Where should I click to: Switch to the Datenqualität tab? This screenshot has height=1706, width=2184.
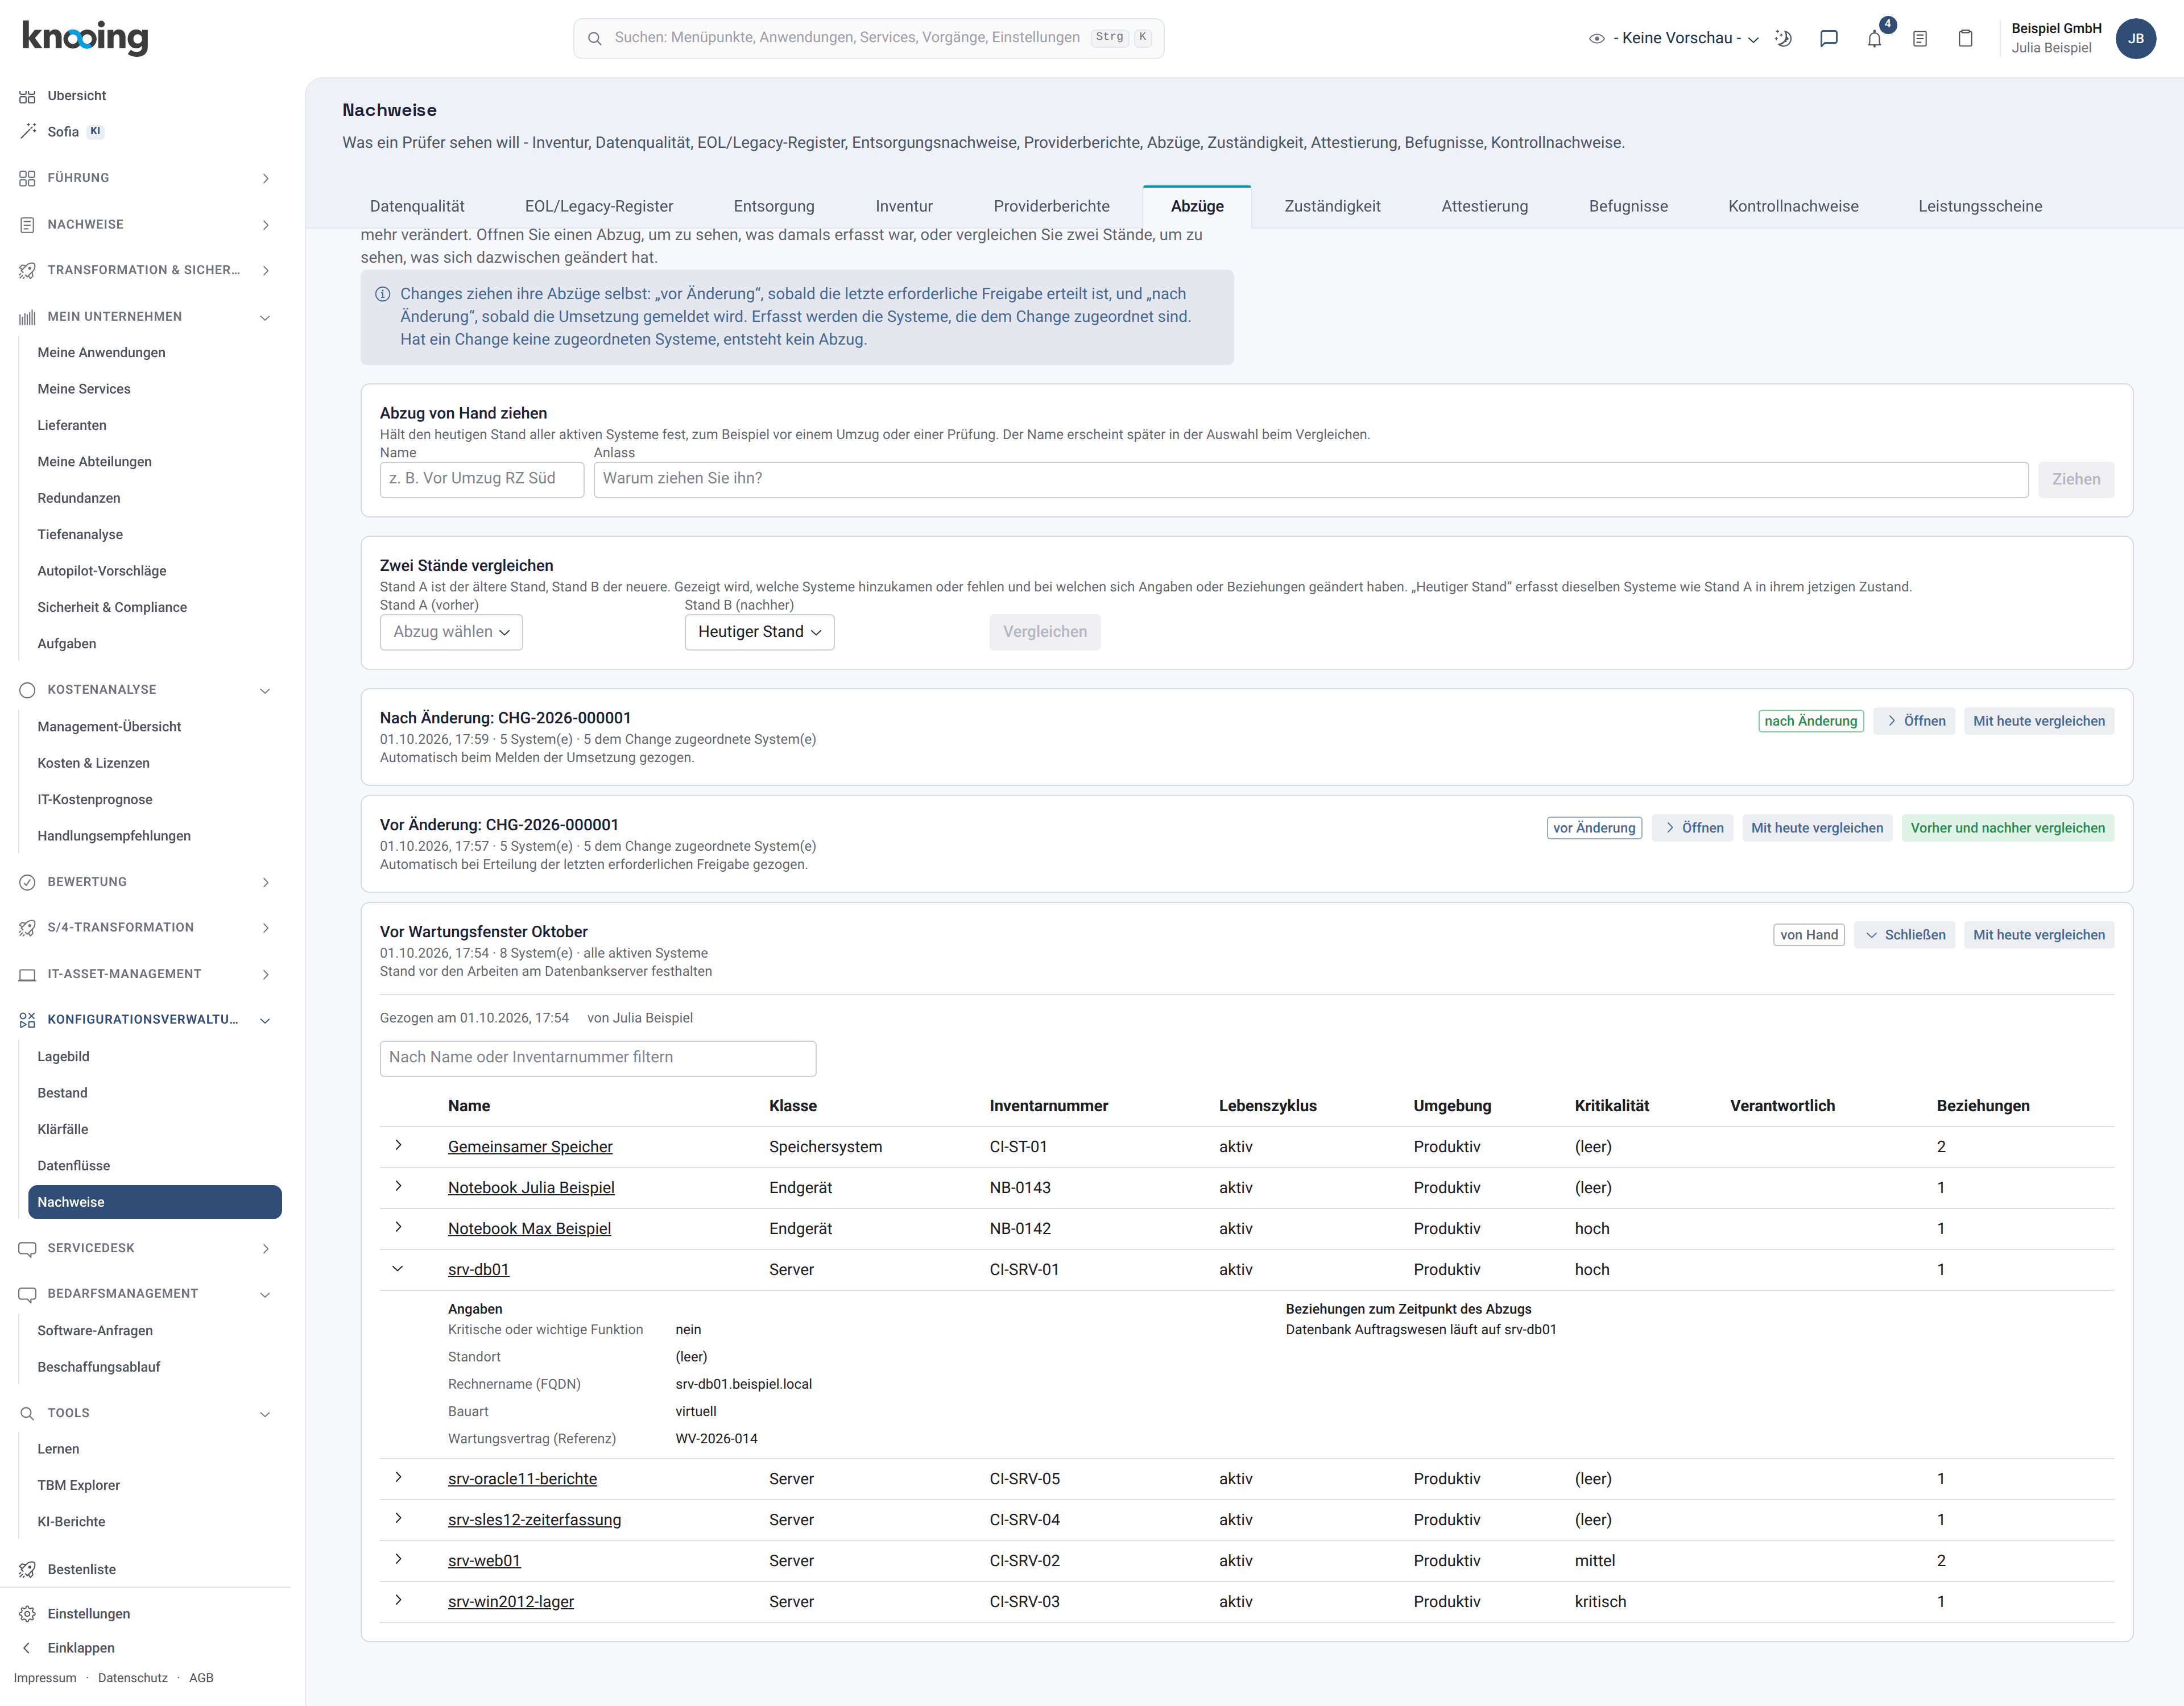(417, 206)
